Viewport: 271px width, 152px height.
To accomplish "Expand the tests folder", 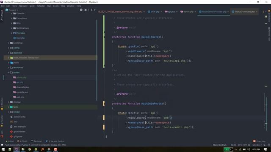I will click(x=8, y=107).
